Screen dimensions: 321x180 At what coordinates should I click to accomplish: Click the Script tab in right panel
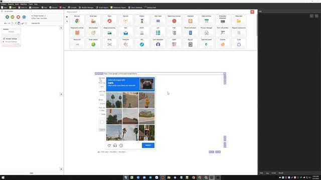coord(273,173)
